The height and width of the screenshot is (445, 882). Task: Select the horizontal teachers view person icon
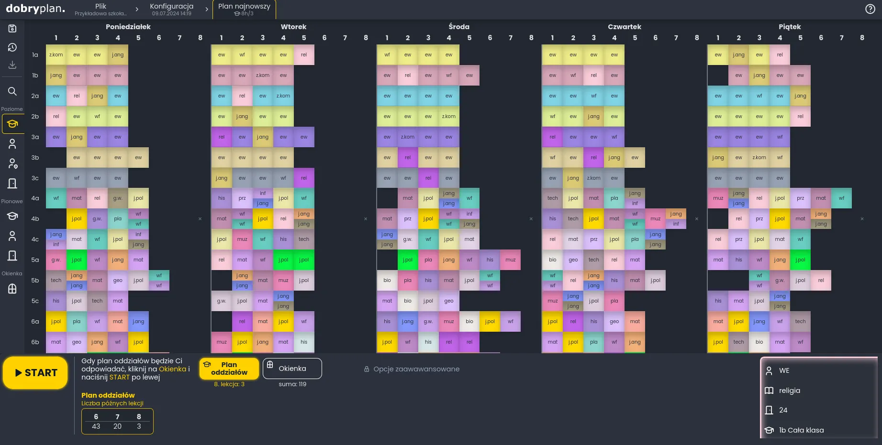[x=12, y=144]
